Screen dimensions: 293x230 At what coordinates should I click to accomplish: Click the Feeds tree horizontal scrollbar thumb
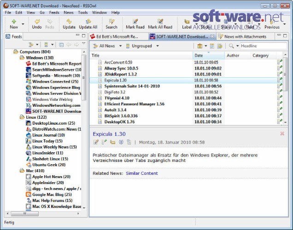(x=25, y=213)
